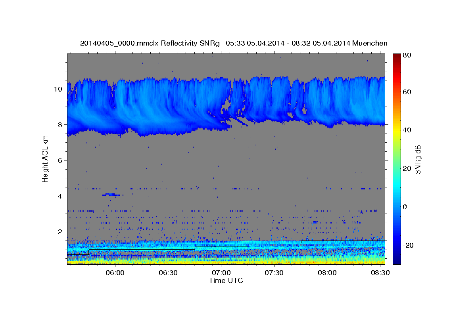Click the yellow region of the colorbar

coord(396,131)
